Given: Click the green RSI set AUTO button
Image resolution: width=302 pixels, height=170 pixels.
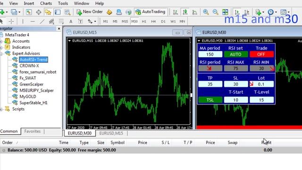Looking at the screenshot, I should point(236,54).
